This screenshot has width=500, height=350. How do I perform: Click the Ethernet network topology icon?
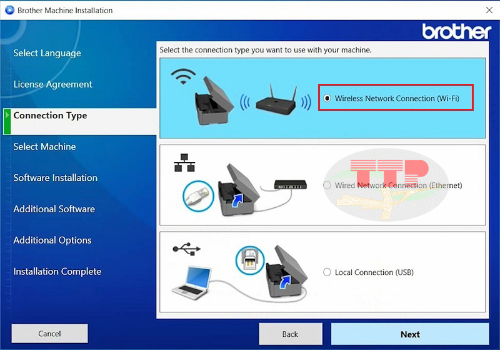[184, 163]
